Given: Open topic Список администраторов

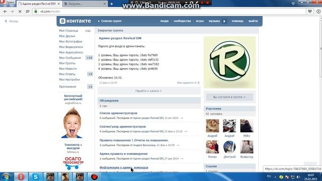Looking at the screenshot, I should [118, 113].
